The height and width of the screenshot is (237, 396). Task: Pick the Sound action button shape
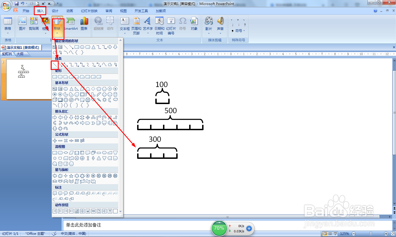coord(104,211)
